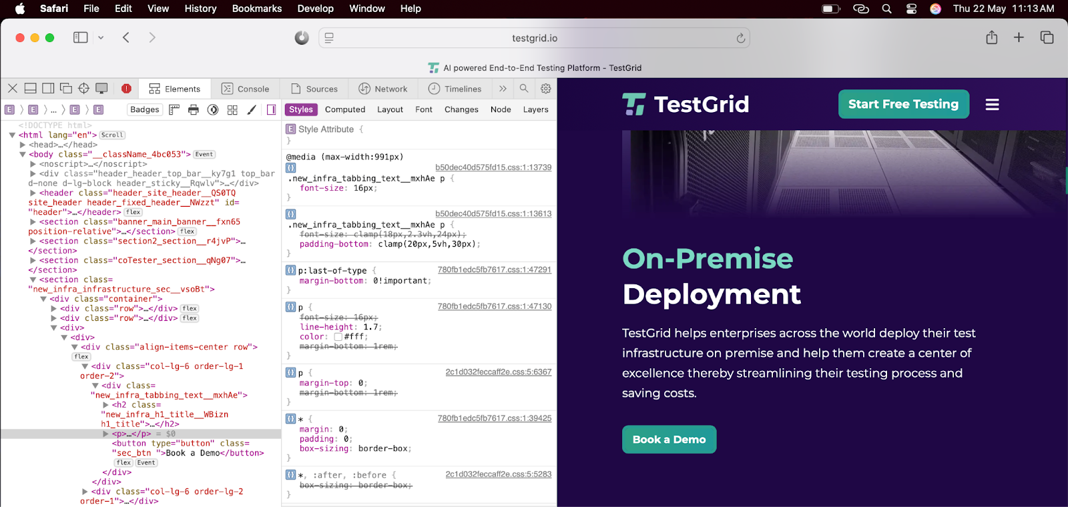Open device settings via the monitor icon
This screenshot has width=1068, height=507.
tap(101, 88)
